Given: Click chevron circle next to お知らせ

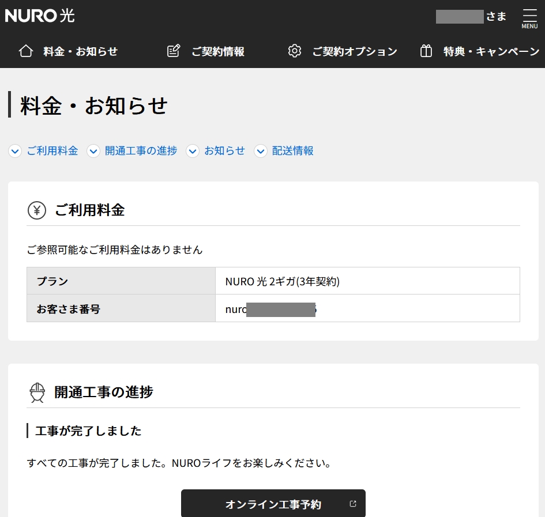Looking at the screenshot, I should pos(193,151).
